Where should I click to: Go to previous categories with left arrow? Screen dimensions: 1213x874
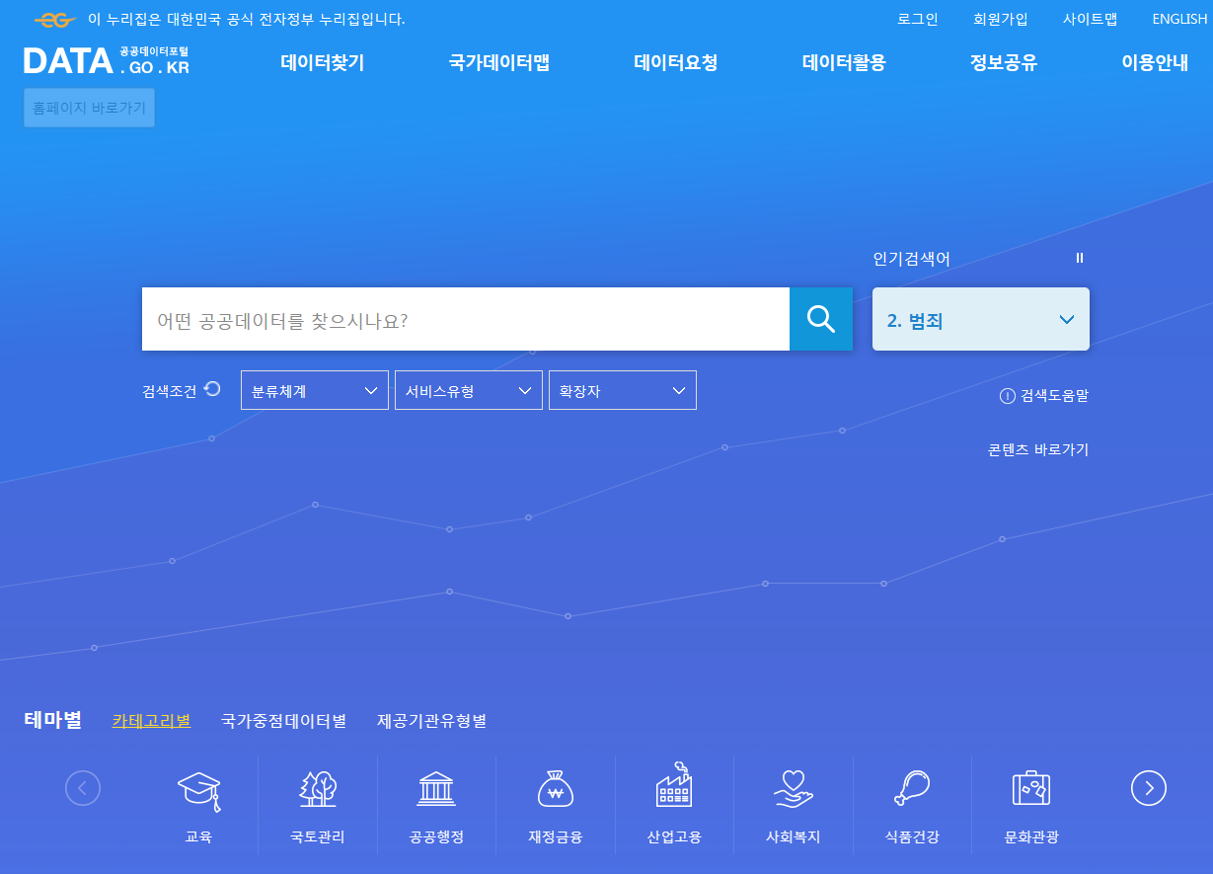[x=83, y=788]
